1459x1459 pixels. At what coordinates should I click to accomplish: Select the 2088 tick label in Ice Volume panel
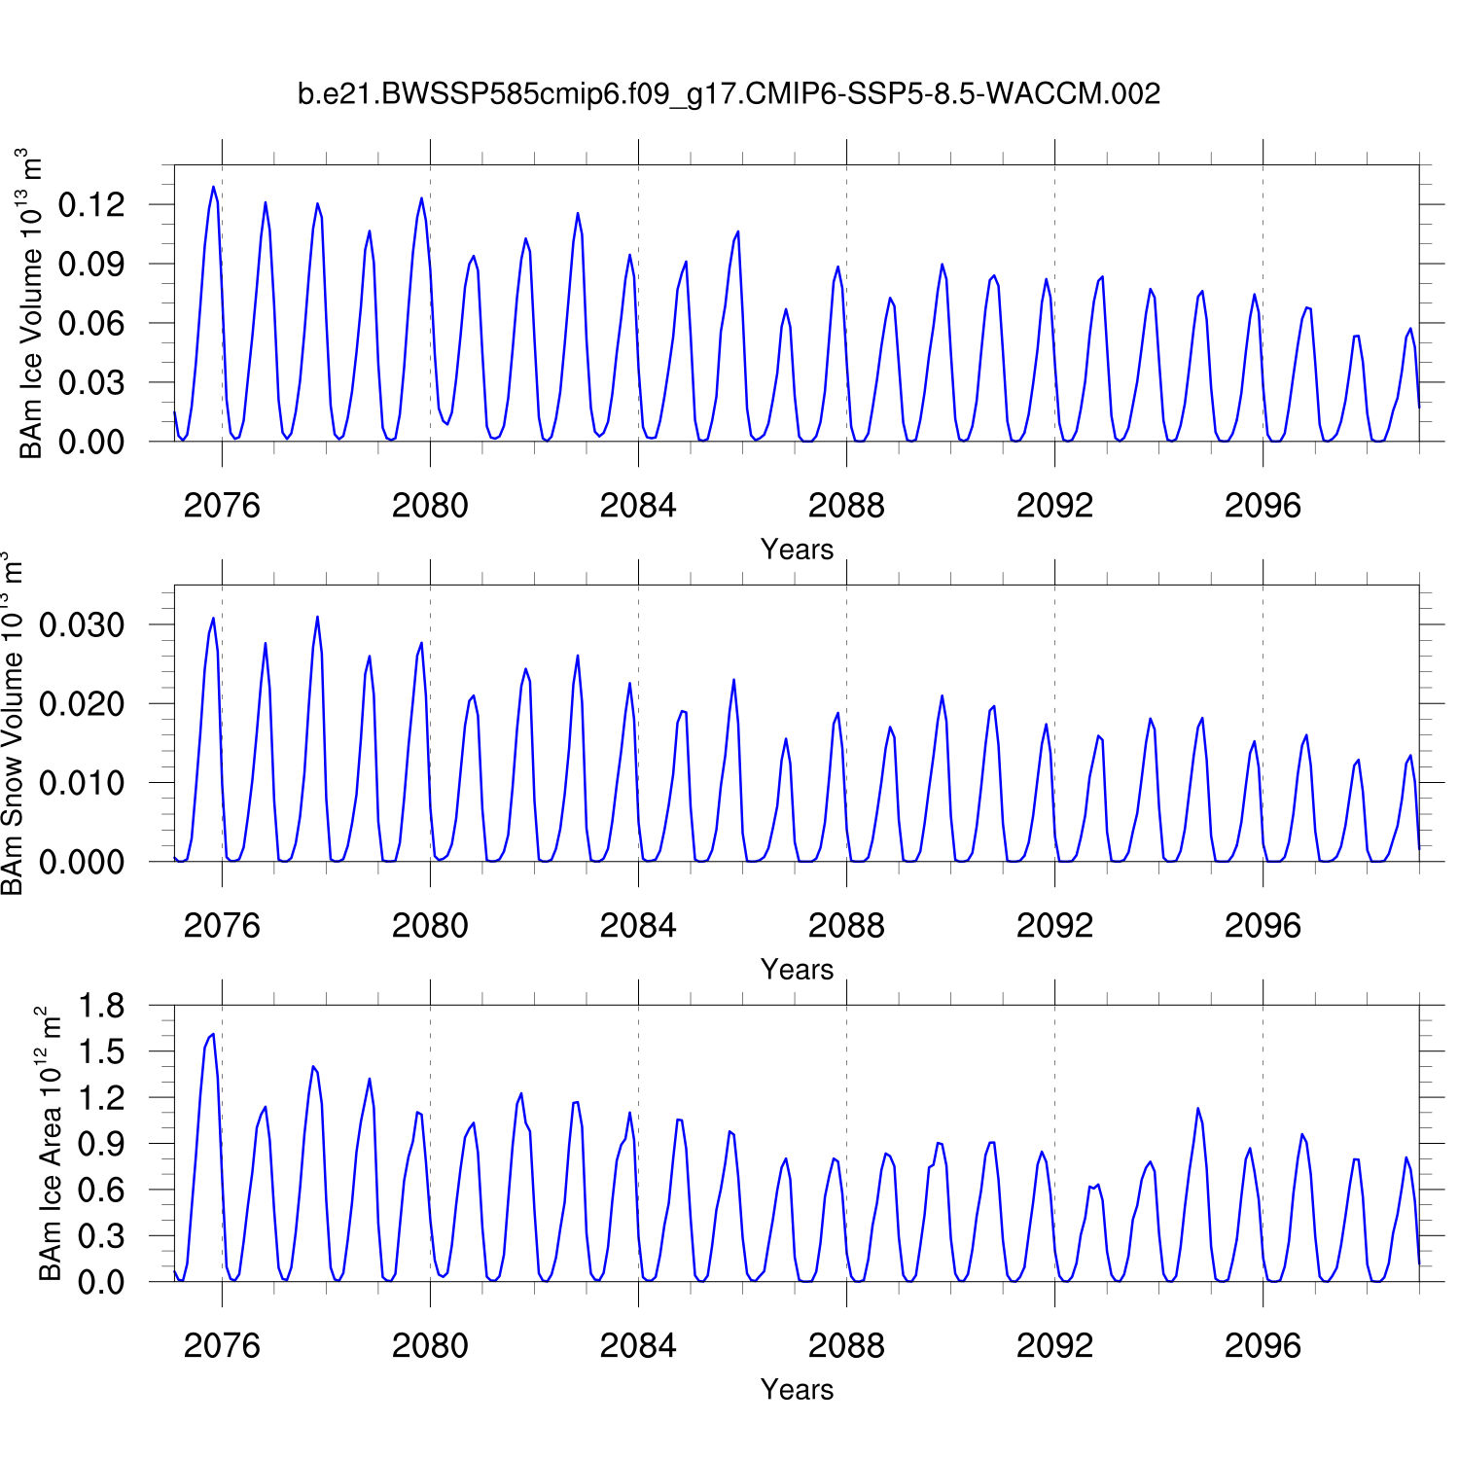846,506
